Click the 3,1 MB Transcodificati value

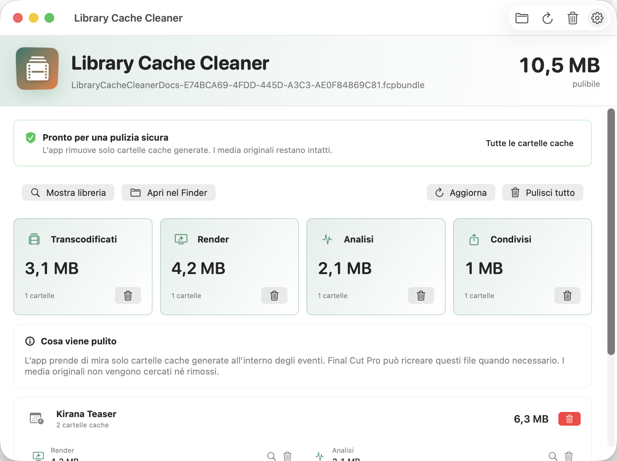pos(52,268)
